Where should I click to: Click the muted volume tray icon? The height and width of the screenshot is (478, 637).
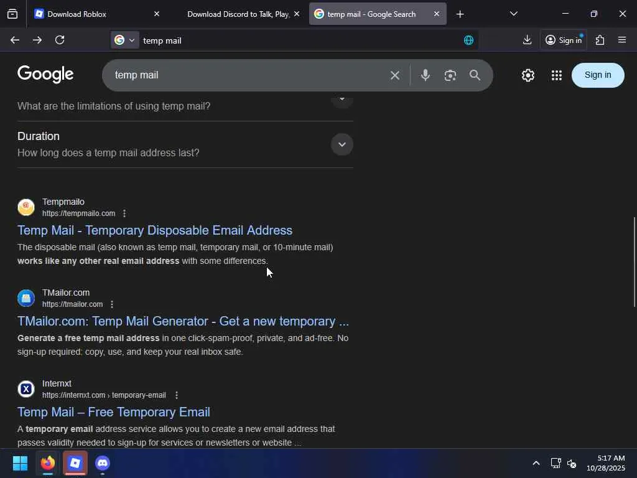pyautogui.click(x=572, y=463)
